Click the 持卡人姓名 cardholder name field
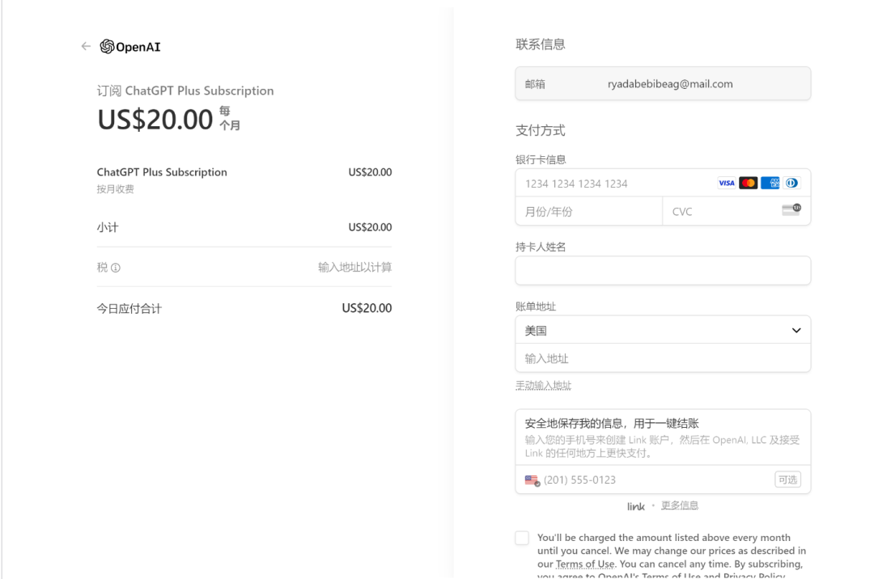Viewport: 874px width, 579px height. (663, 271)
